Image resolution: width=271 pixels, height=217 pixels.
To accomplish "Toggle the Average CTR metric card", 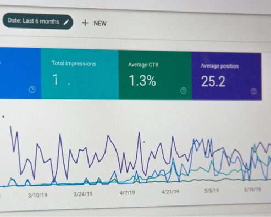I will click(155, 75).
